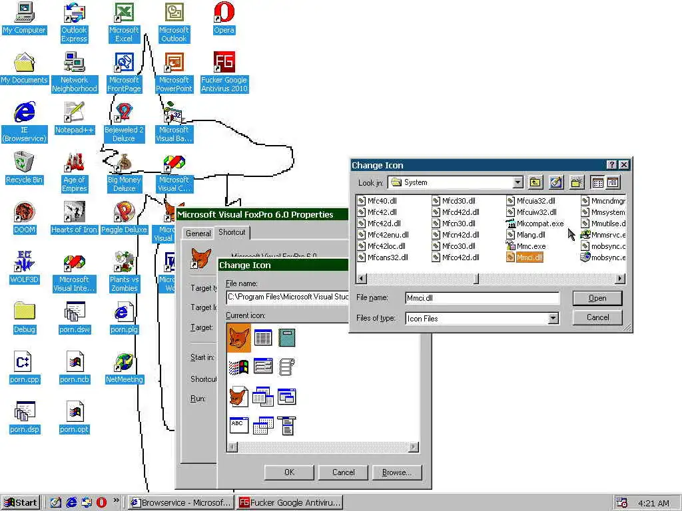This screenshot has width=682, height=511.
Task: Click the 4:21 AM taskbar clock
Action: 653,503
